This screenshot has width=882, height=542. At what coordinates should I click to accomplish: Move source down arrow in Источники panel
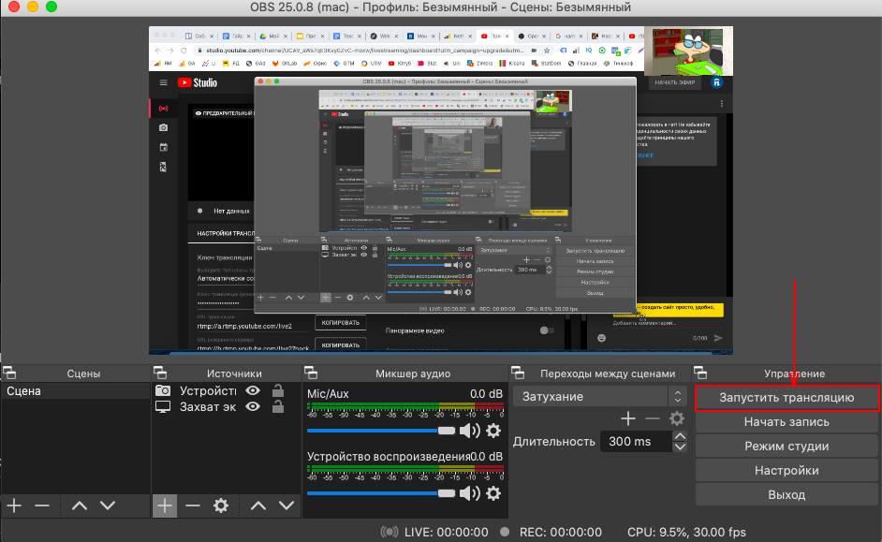(x=287, y=505)
